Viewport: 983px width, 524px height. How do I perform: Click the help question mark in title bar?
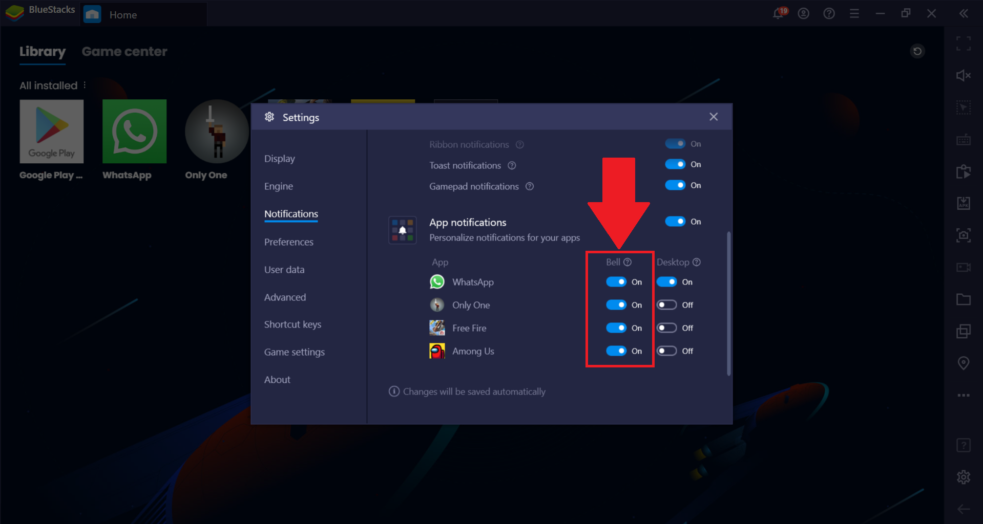[829, 14]
